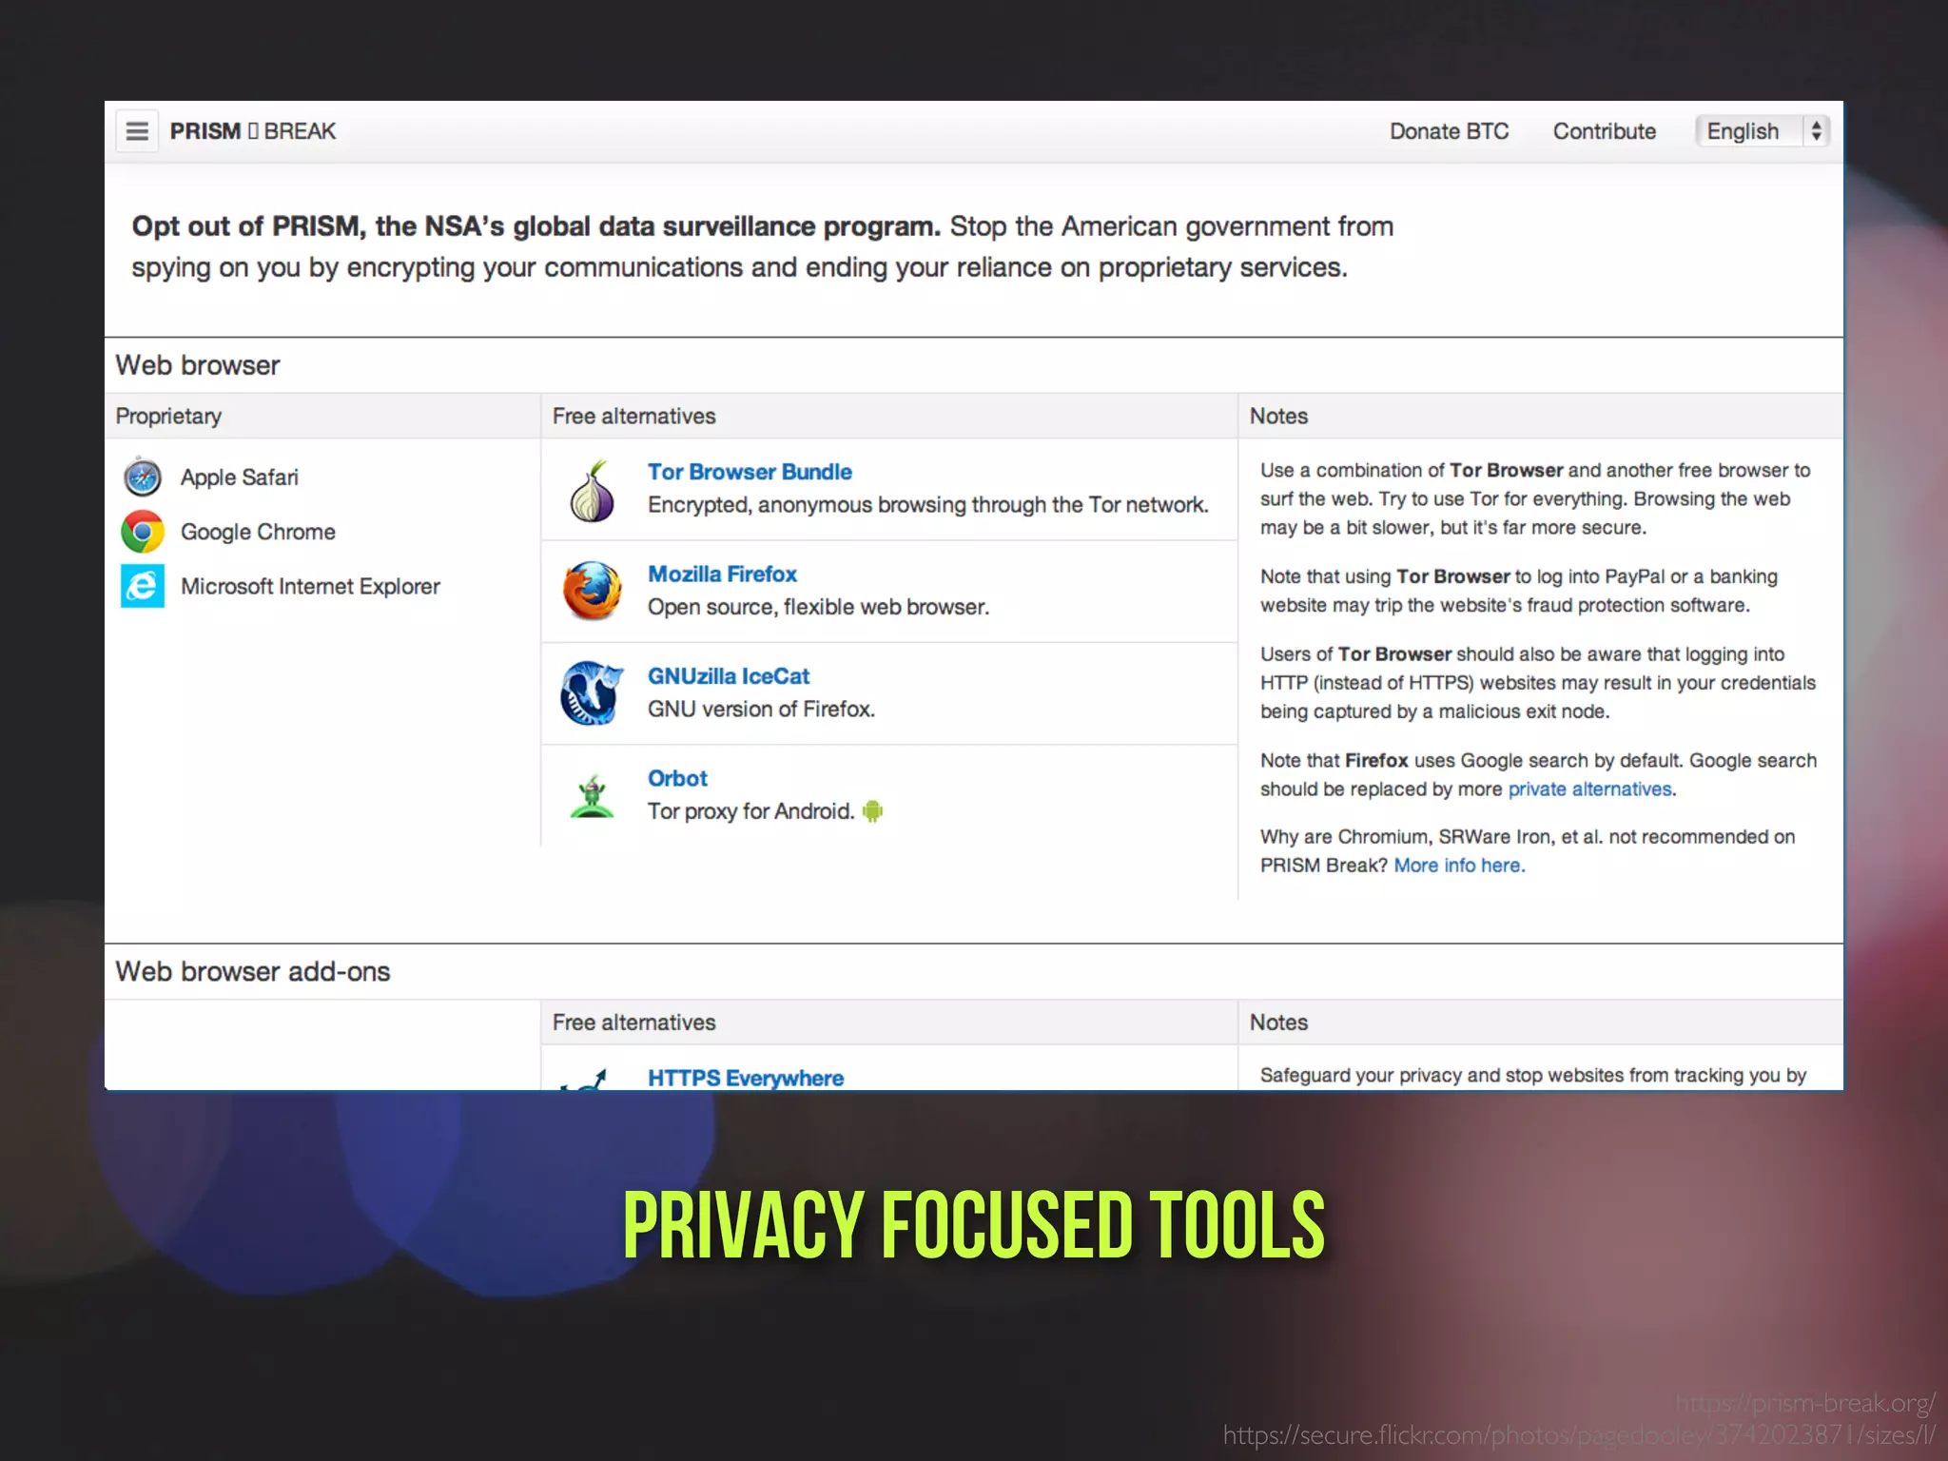1948x1461 pixels.
Task: Open the Tor Browser Bundle link
Action: 750,472
